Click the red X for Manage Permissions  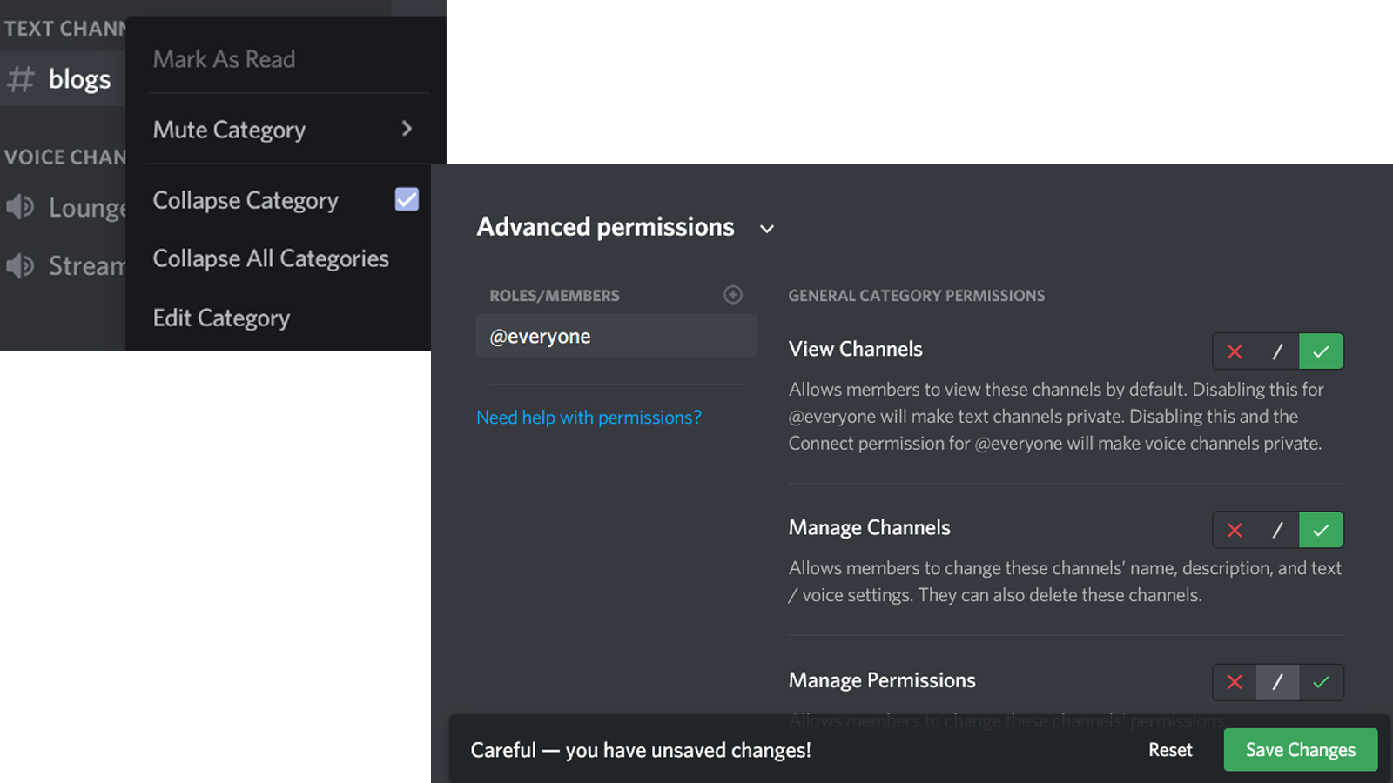[1235, 682]
